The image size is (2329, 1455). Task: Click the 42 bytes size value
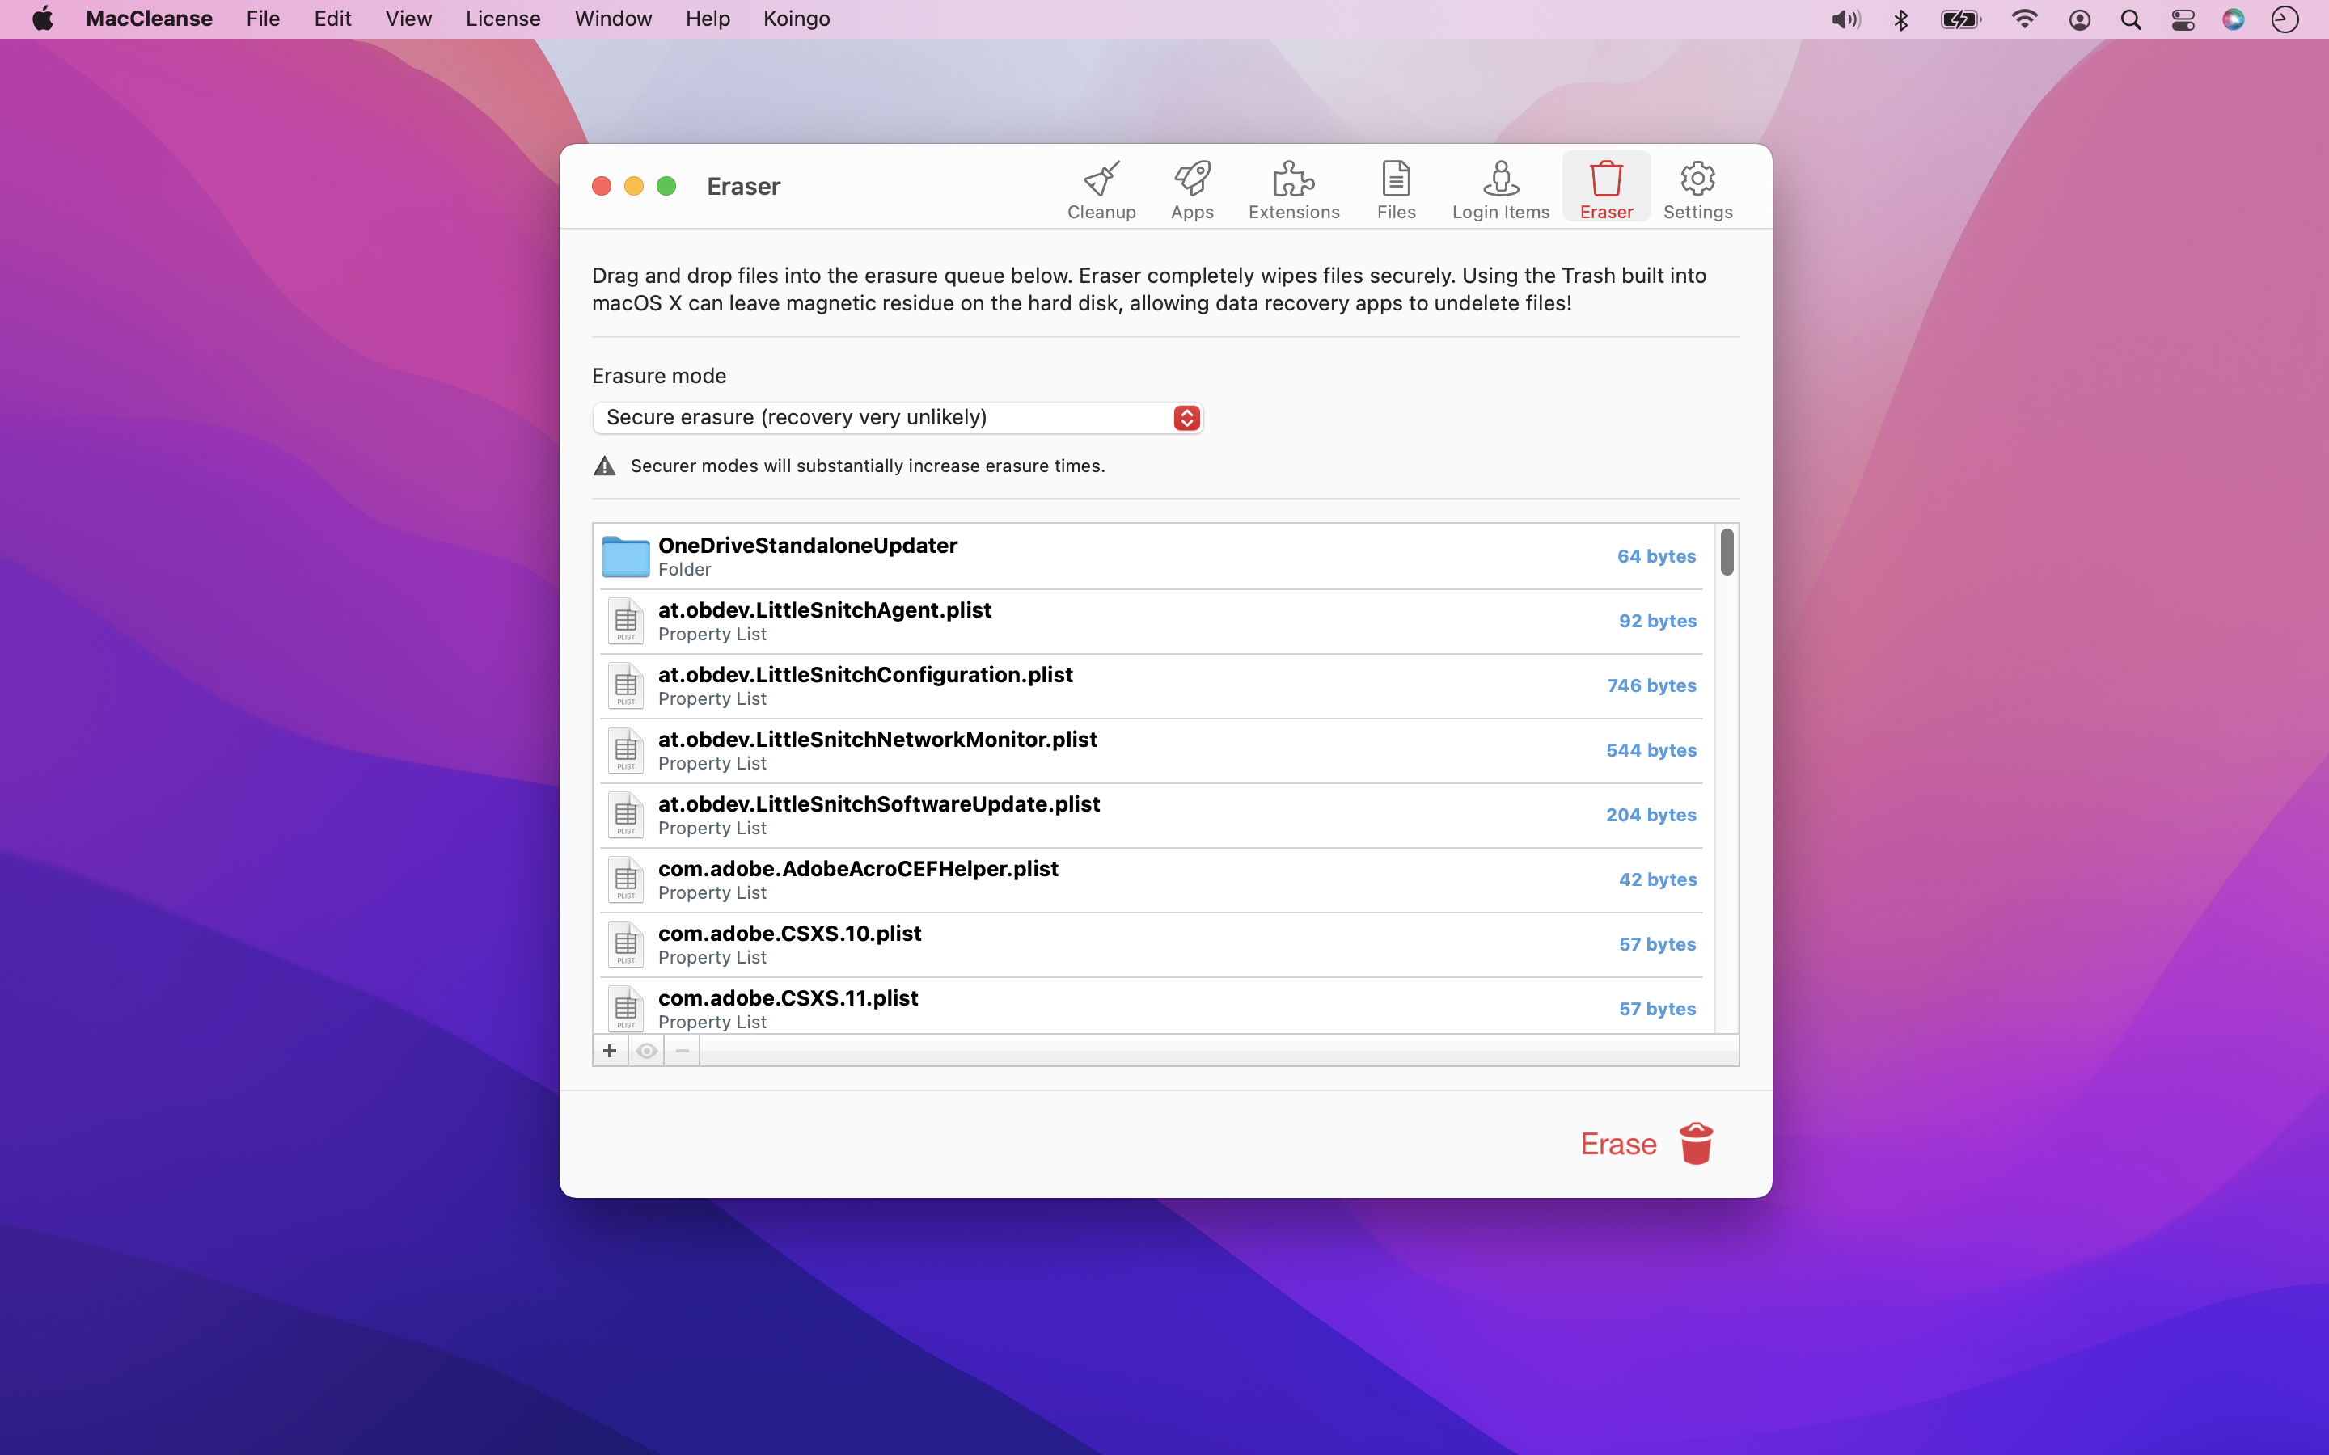click(x=1657, y=879)
